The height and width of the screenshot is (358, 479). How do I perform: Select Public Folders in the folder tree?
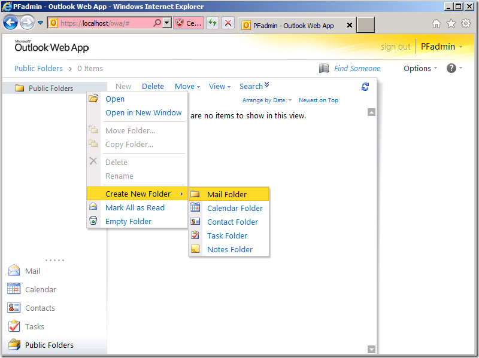point(54,88)
